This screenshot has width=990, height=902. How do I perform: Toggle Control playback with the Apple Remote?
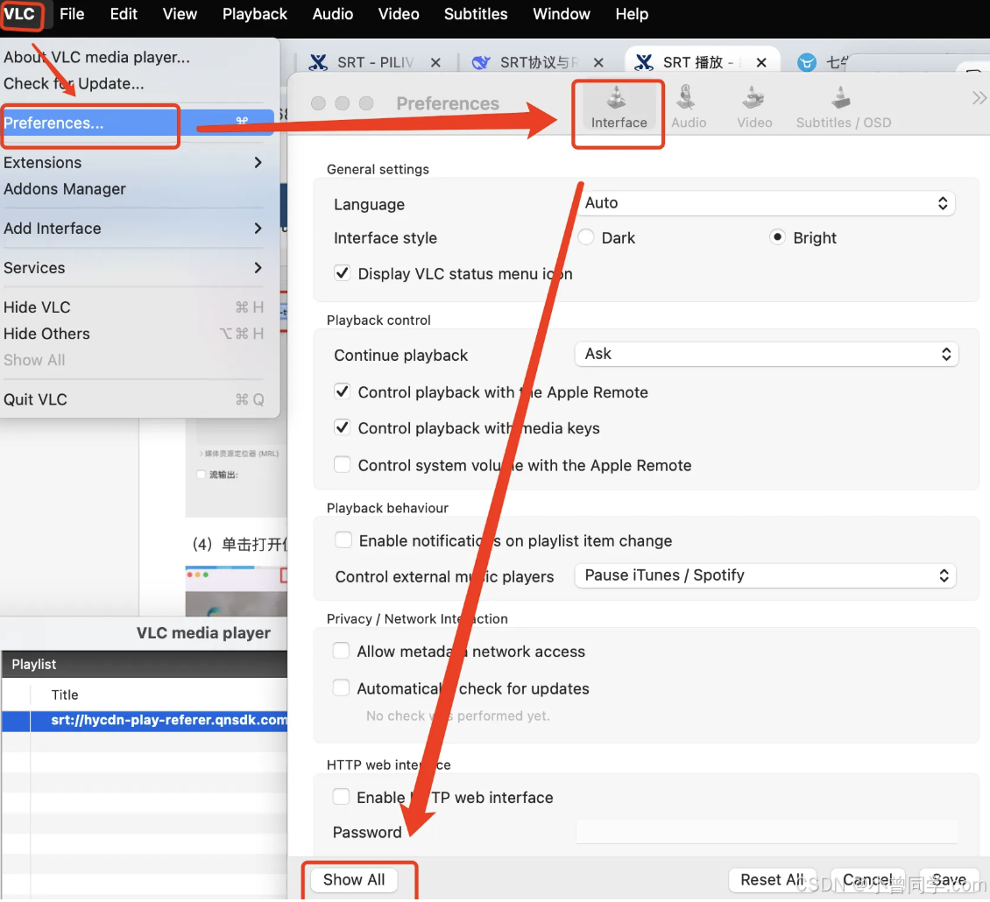click(x=343, y=392)
